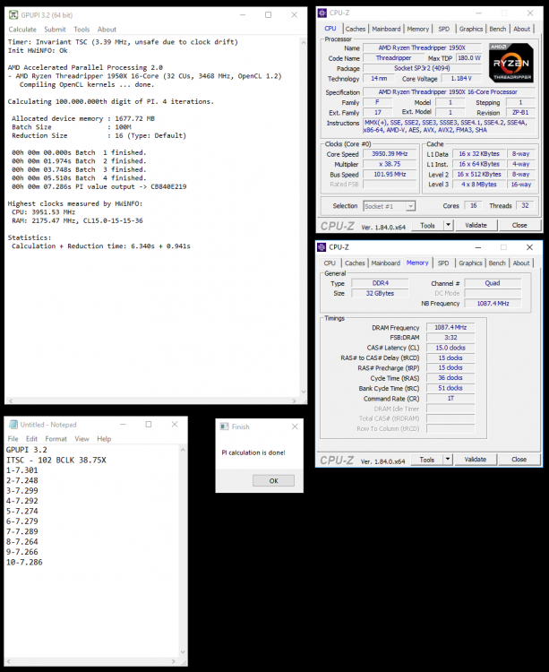Screen dimensions: 549x672
Task: Click Notepad line 'ITSC - 102 BCLK 38.75X'
Action: coord(56,461)
